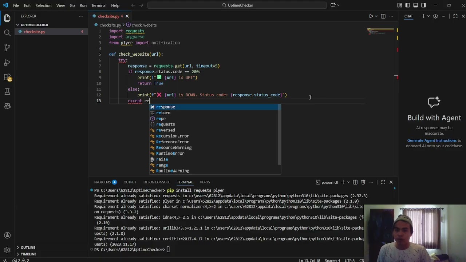Toggle the secondary side bar

coord(424,5)
